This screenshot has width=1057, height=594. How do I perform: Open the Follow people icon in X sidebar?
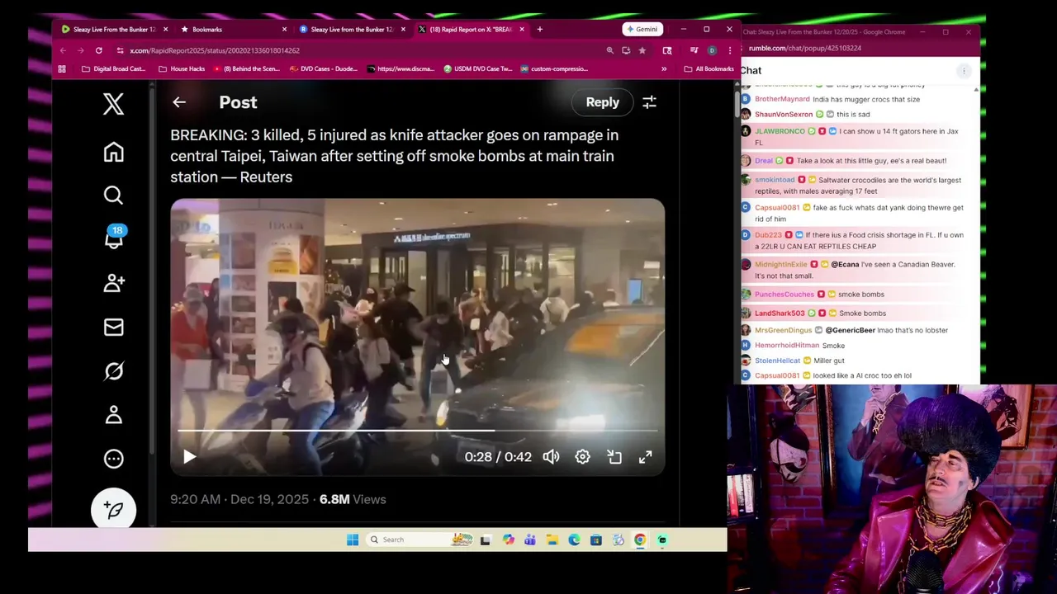[x=114, y=283]
